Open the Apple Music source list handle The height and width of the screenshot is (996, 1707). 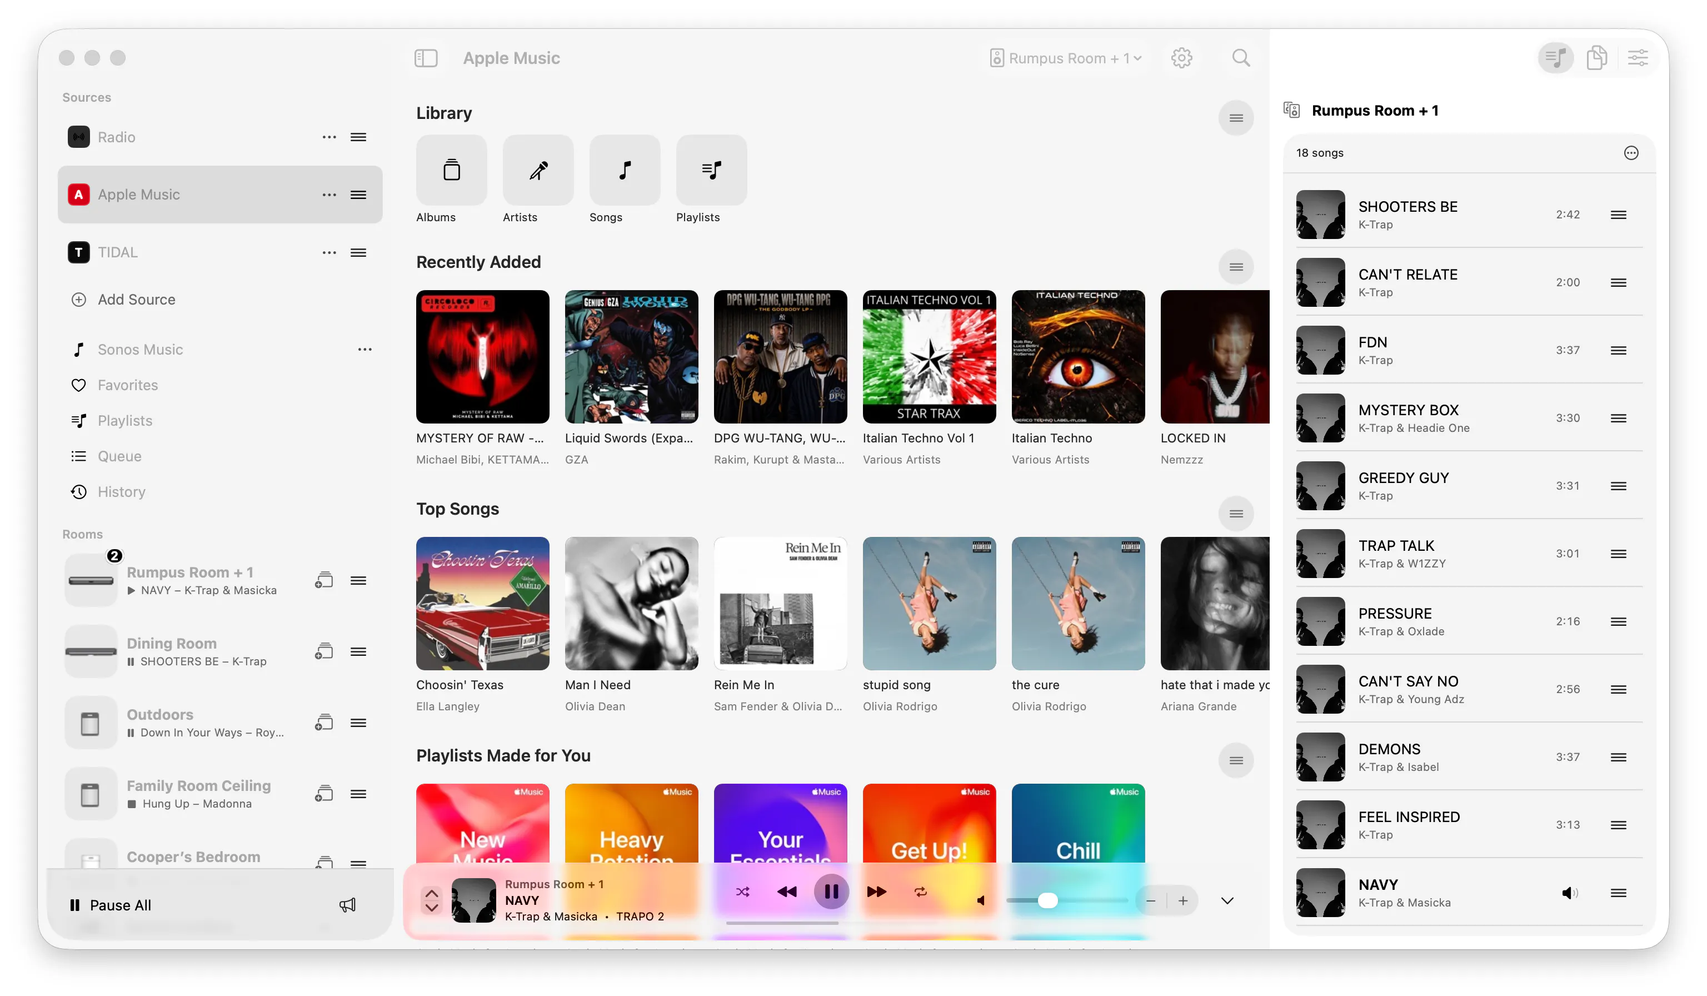click(x=358, y=195)
